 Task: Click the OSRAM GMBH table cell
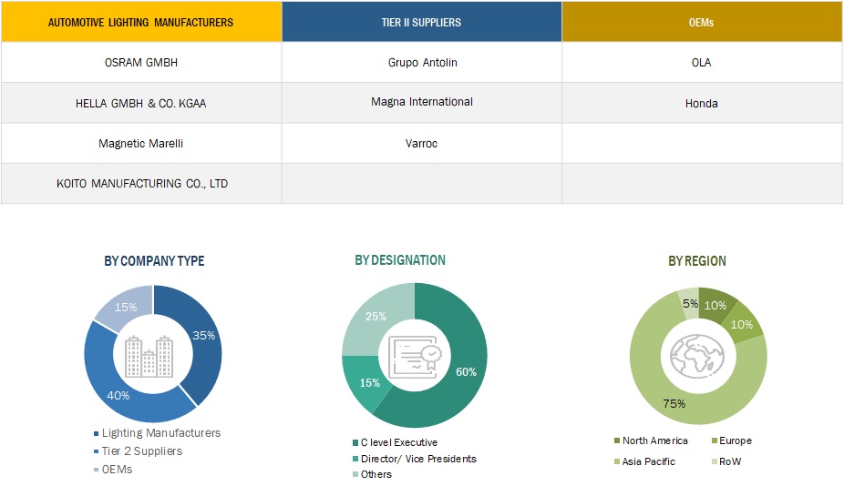click(140, 63)
